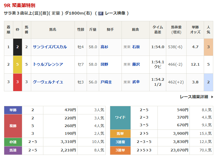Click jockey 団野 link

pyautogui.click(x=104, y=64)
